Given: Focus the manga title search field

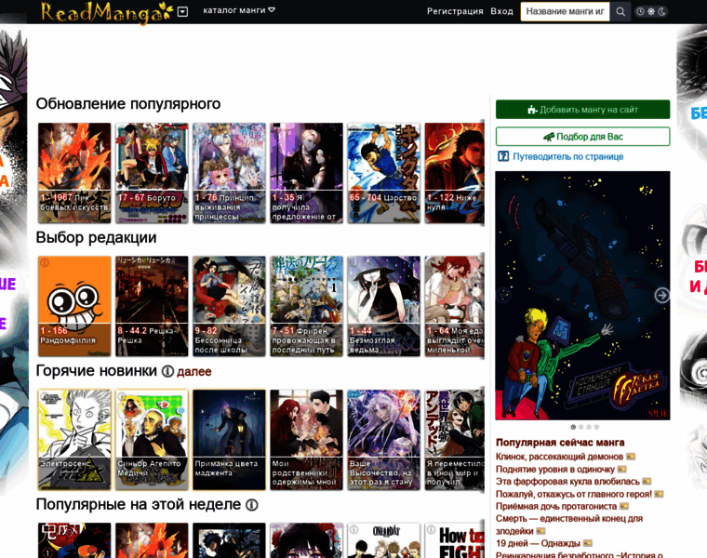Looking at the screenshot, I should point(565,11).
